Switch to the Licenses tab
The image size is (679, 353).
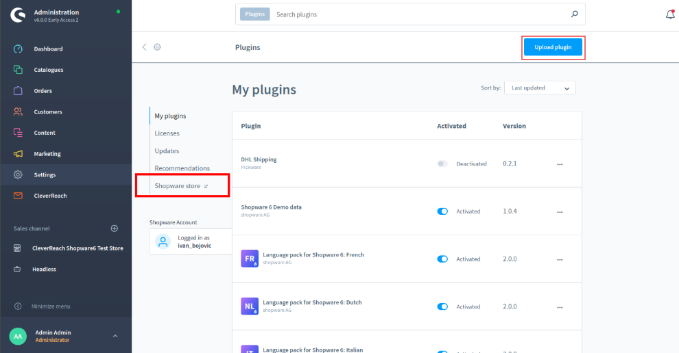167,133
